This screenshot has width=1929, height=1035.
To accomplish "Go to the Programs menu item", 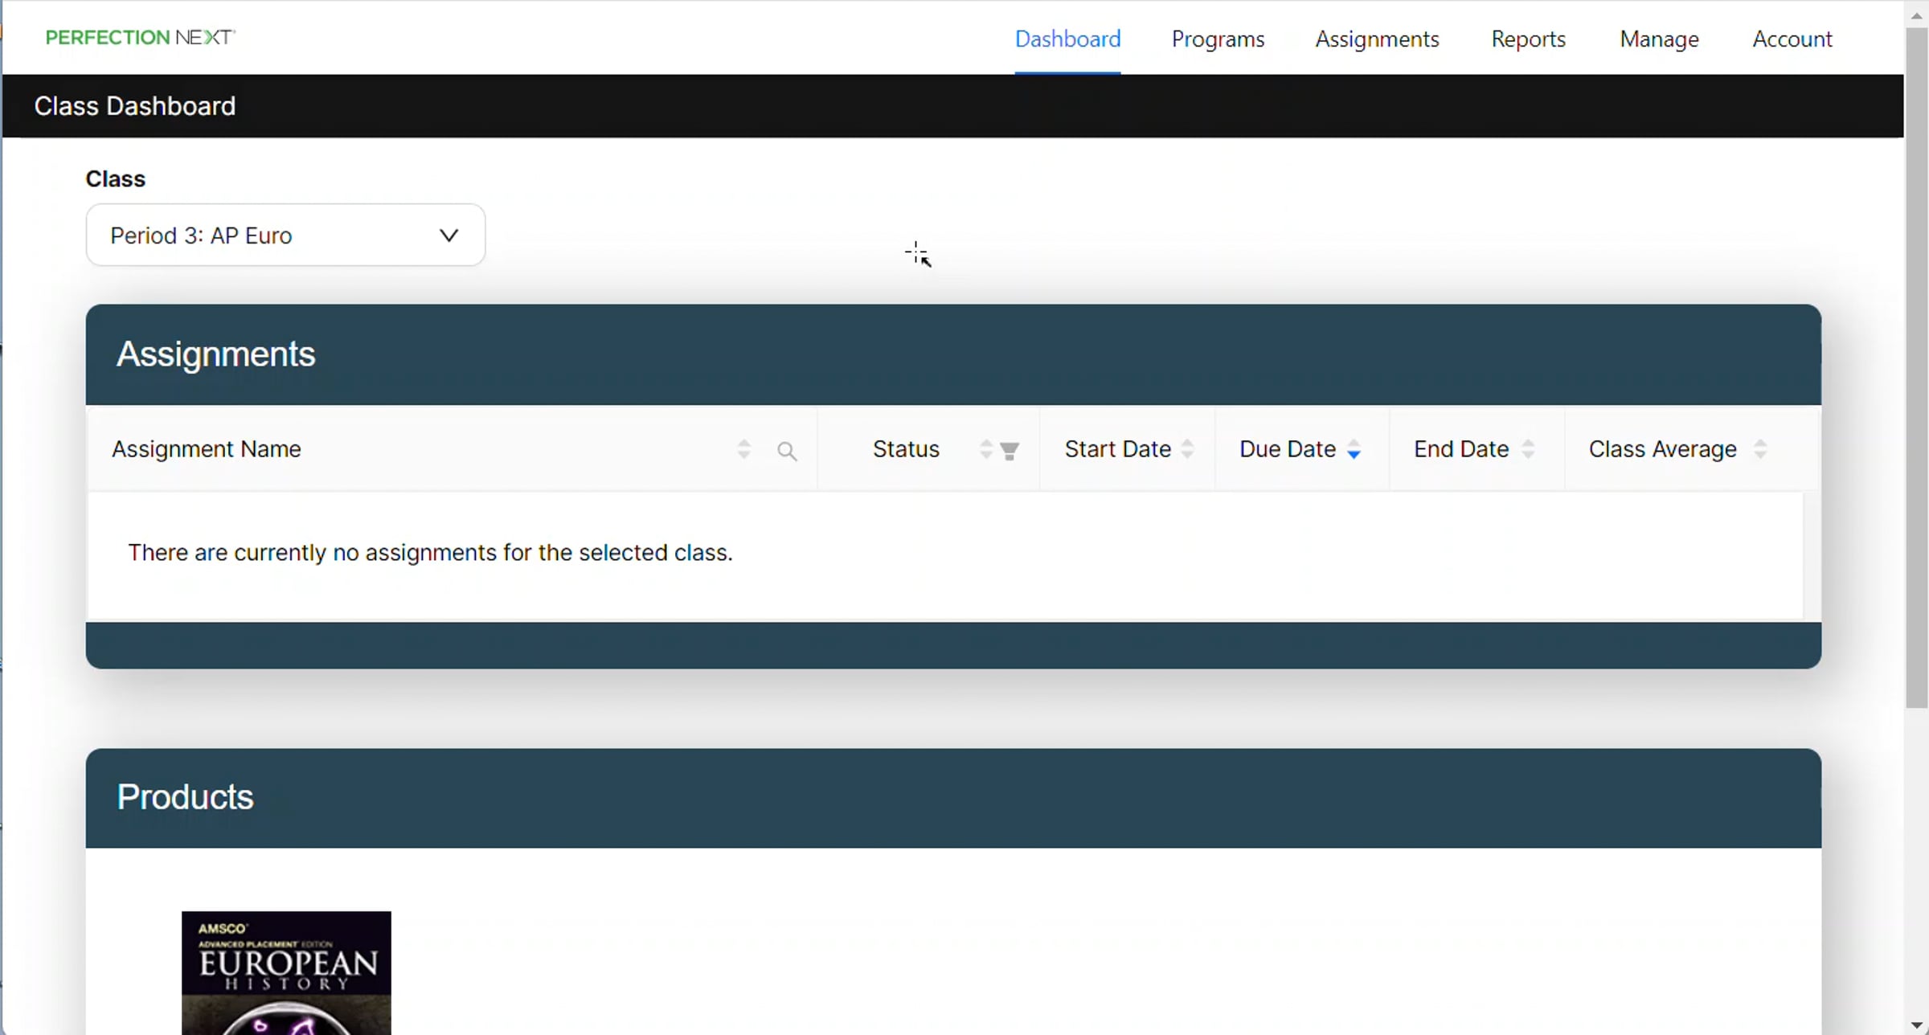I will [1218, 39].
